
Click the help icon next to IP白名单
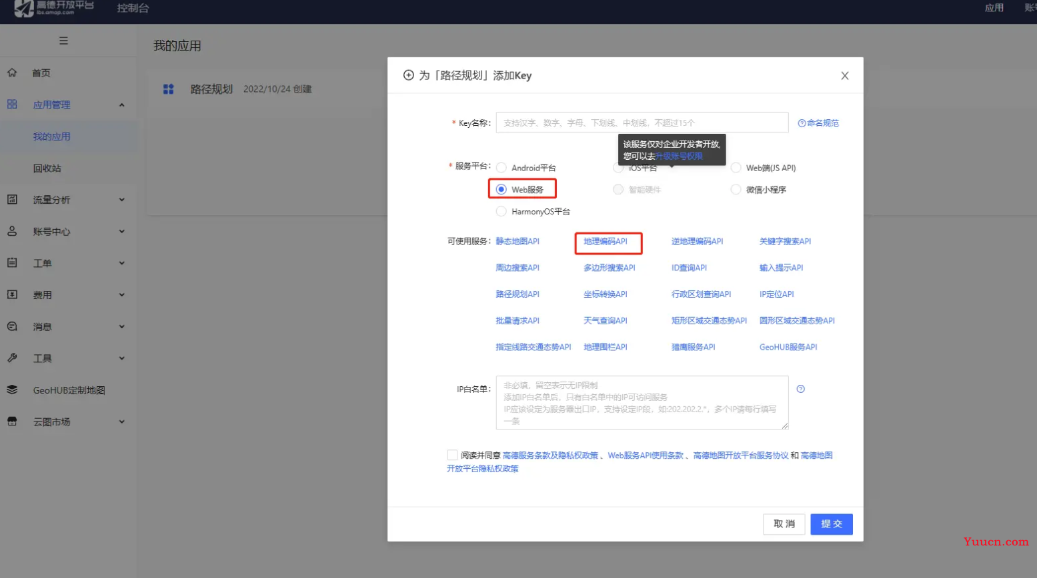[x=801, y=389]
